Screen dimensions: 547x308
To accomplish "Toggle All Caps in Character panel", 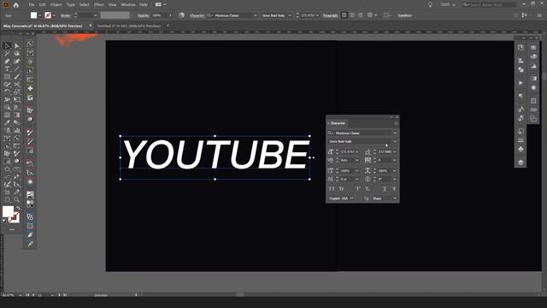I will (x=332, y=189).
